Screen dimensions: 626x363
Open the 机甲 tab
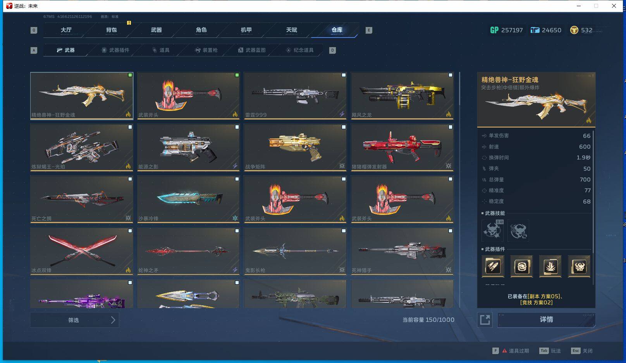coord(246,30)
